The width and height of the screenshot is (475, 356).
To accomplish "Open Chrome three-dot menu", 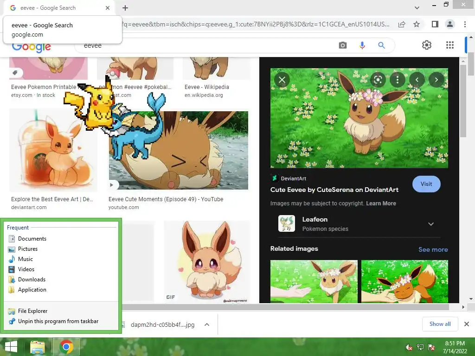I will click(x=465, y=24).
